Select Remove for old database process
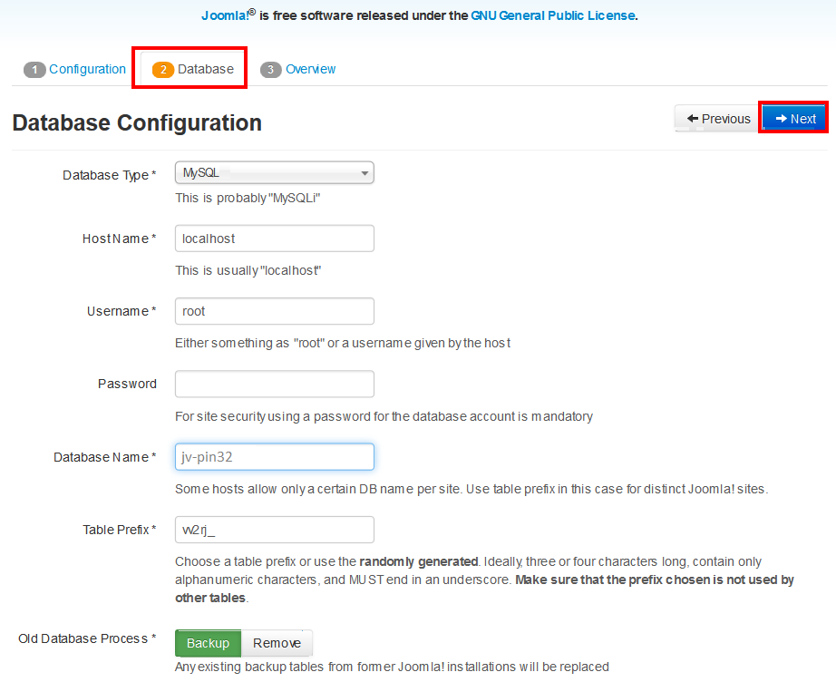The image size is (836, 682). [x=277, y=643]
